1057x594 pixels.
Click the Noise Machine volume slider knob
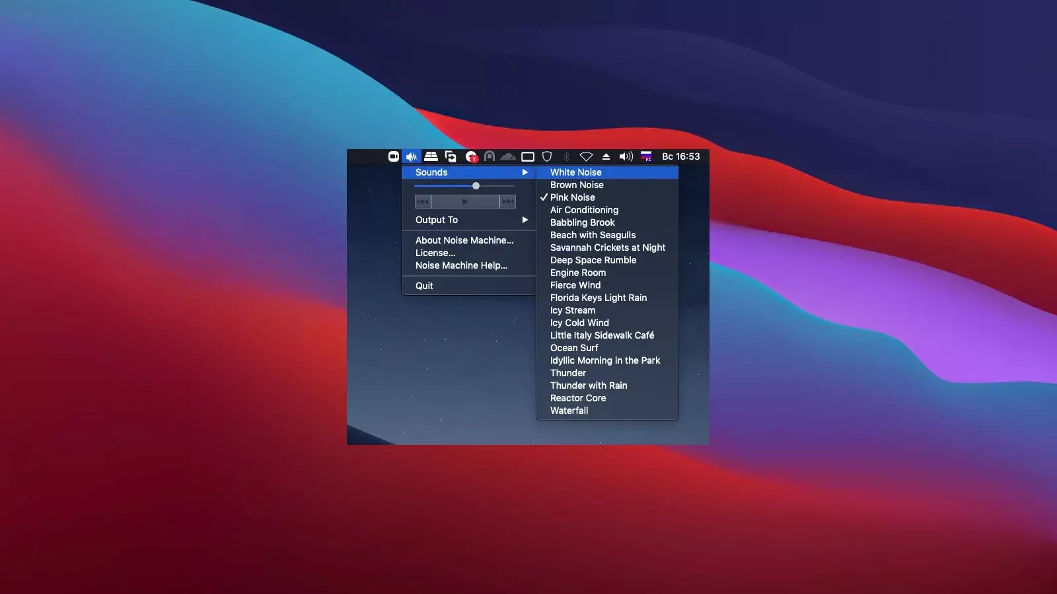click(x=476, y=186)
